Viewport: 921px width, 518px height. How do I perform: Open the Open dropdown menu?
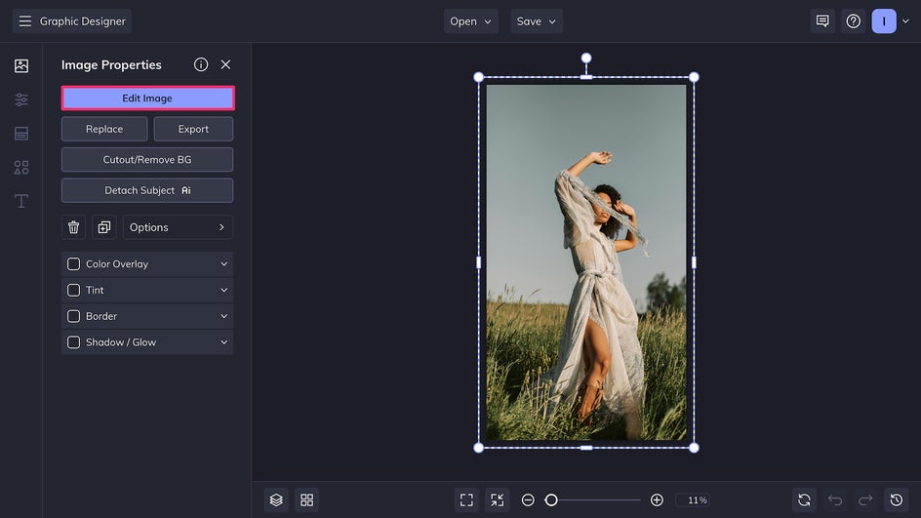[x=471, y=21]
